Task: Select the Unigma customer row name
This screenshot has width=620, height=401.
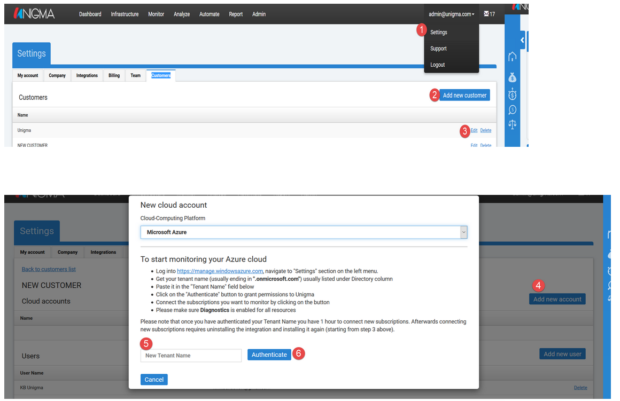Action: click(x=24, y=130)
